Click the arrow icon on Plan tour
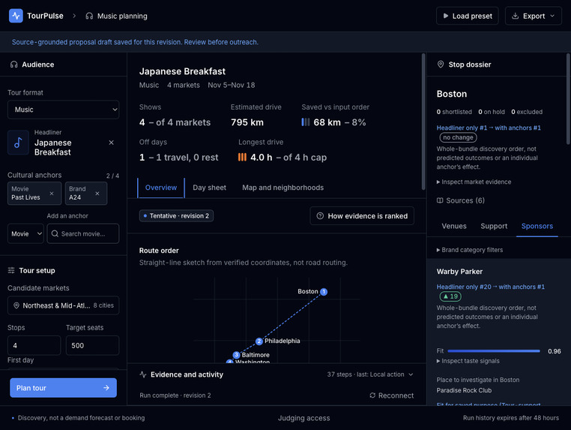The height and width of the screenshot is (430, 571). [106, 388]
